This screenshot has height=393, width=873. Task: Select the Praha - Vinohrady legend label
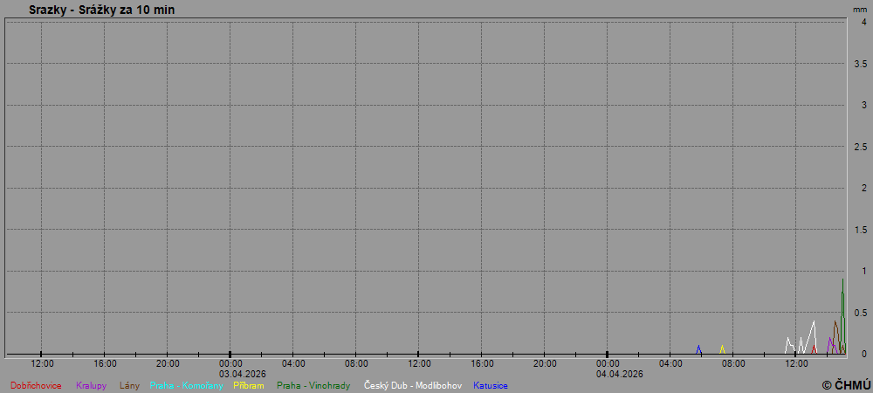pyautogui.click(x=313, y=385)
